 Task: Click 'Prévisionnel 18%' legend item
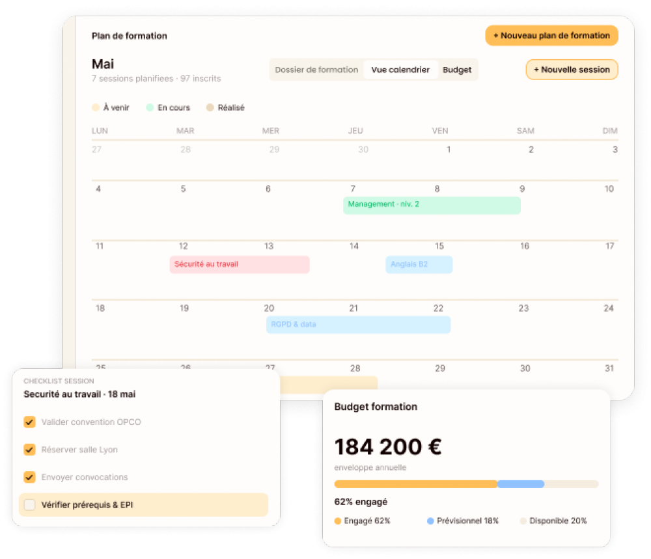[463, 521]
